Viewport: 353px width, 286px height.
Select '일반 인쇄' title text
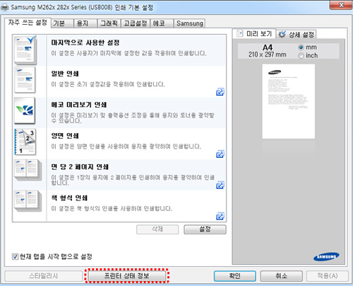coord(65,74)
